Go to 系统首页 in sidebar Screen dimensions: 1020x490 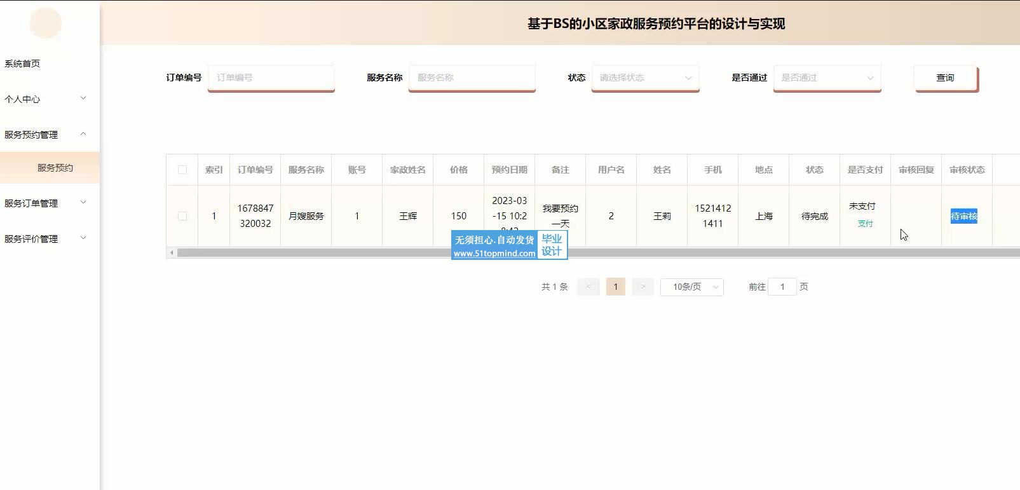(x=23, y=64)
